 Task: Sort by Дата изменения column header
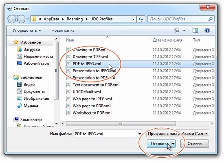coord(167,40)
